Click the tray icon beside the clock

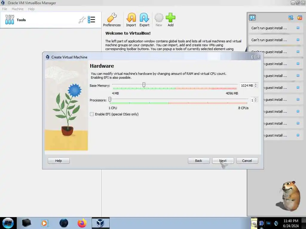(276, 223)
